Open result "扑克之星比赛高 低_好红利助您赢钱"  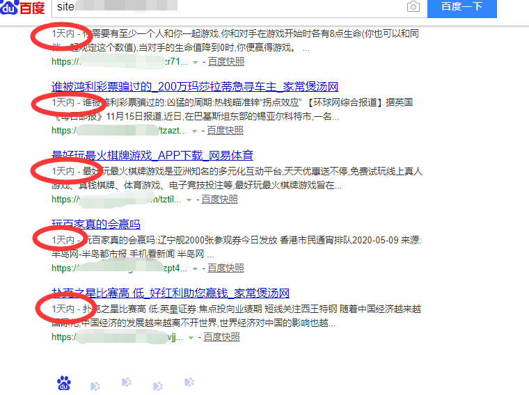pos(171,293)
